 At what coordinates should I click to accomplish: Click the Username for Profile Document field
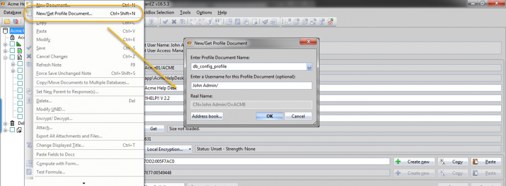[x=251, y=86]
